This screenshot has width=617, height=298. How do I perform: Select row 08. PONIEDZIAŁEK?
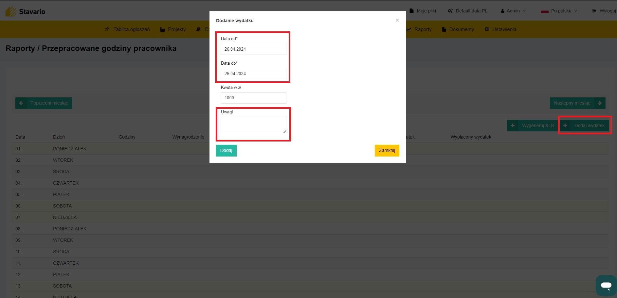[310, 229]
